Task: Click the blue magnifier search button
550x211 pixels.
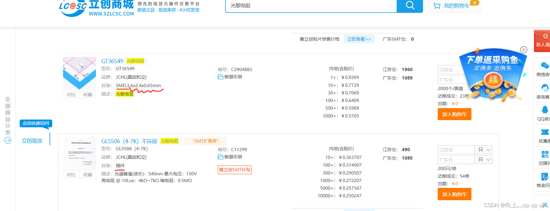Action: (x=410, y=6)
